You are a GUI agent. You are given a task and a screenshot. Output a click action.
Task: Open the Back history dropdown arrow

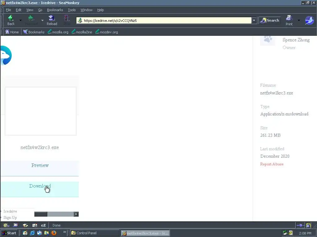click(20, 20)
